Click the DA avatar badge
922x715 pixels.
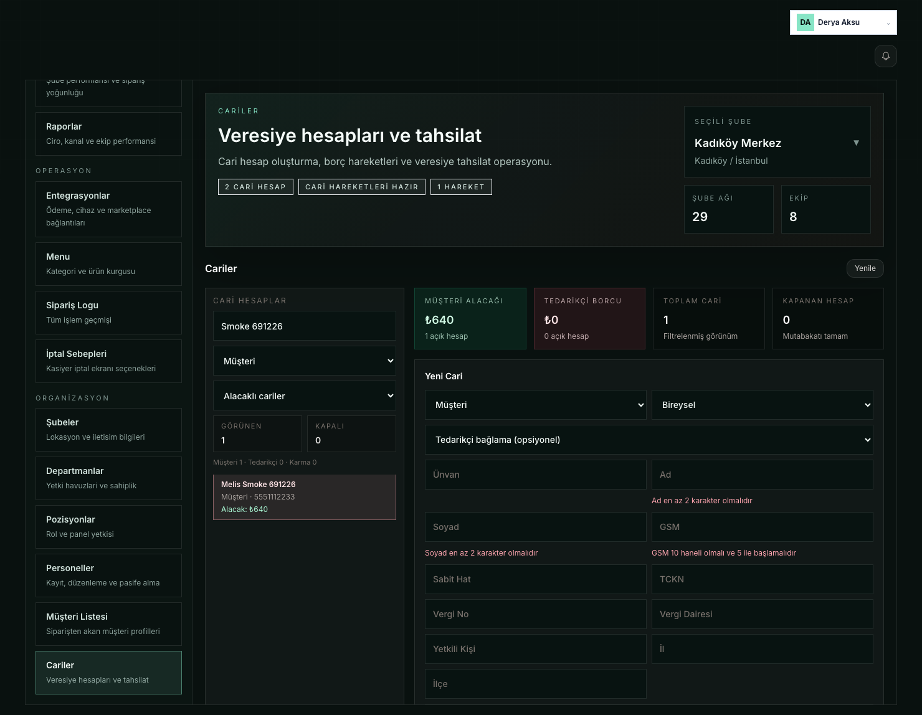(806, 22)
